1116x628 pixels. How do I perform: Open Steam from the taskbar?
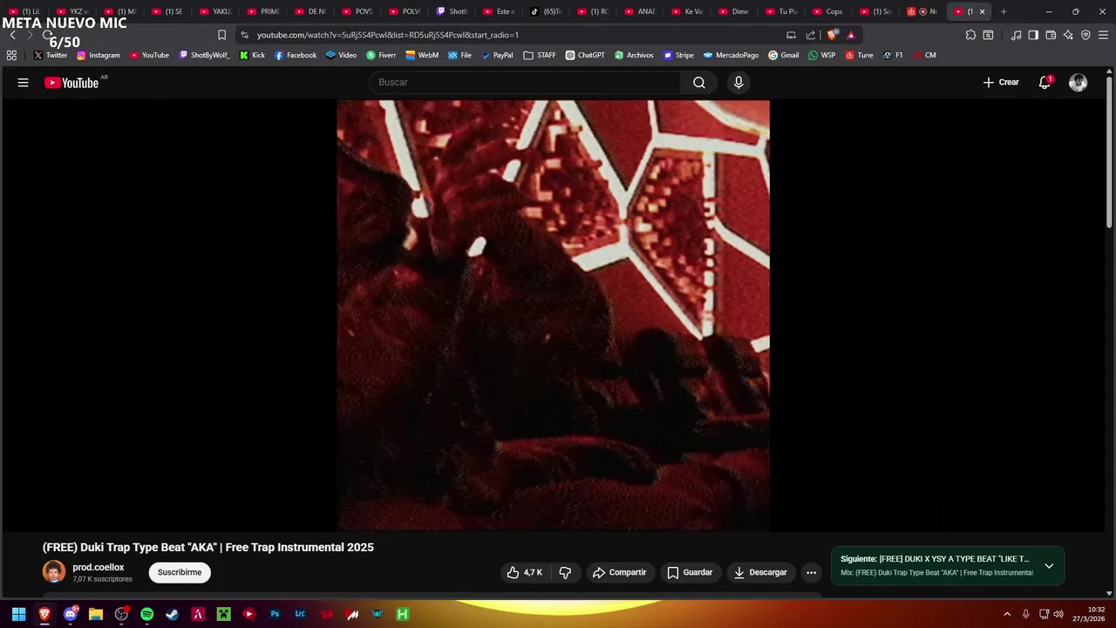[x=173, y=614]
